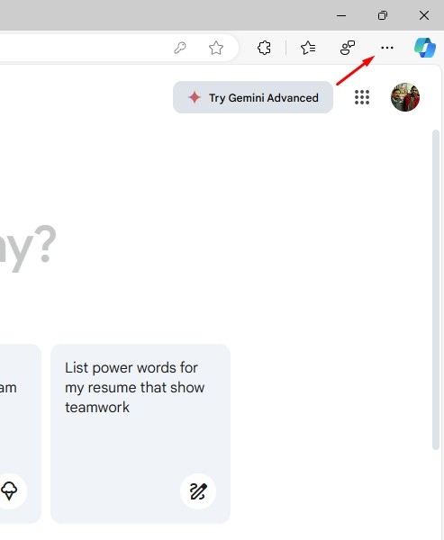Click the Extensions puzzle piece icon

coord(264,48)
